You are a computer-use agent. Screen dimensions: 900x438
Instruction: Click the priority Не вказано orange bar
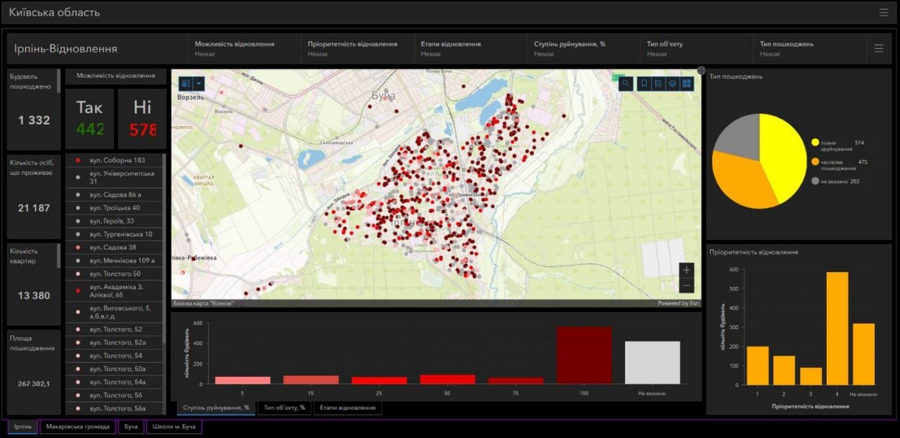[x=863, y=354]
